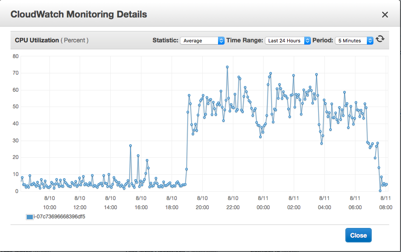Image resolution: width=401 pixels, height=252 pixels.
Task: Click the 8/10 14:00 x-axis label
Action: pyautogui.click(x=110, y=203)
